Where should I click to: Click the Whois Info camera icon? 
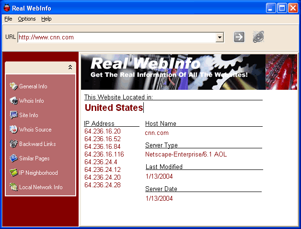coord(13,101)
